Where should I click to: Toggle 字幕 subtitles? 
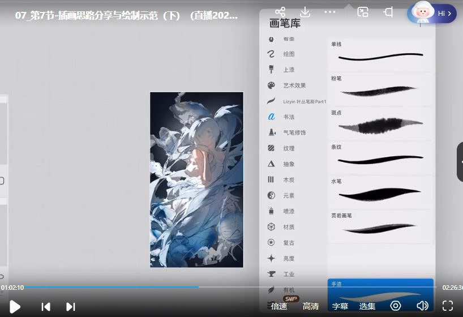pos(340,306)
